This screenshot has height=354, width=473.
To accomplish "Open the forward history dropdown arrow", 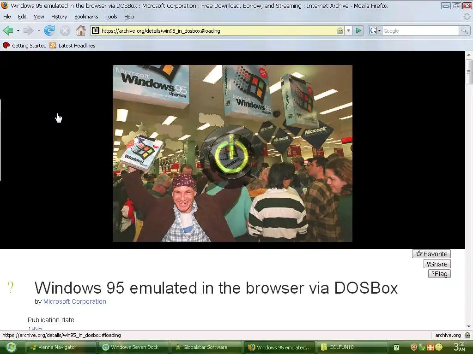I will pyautogui.click(x=39, y=31).
